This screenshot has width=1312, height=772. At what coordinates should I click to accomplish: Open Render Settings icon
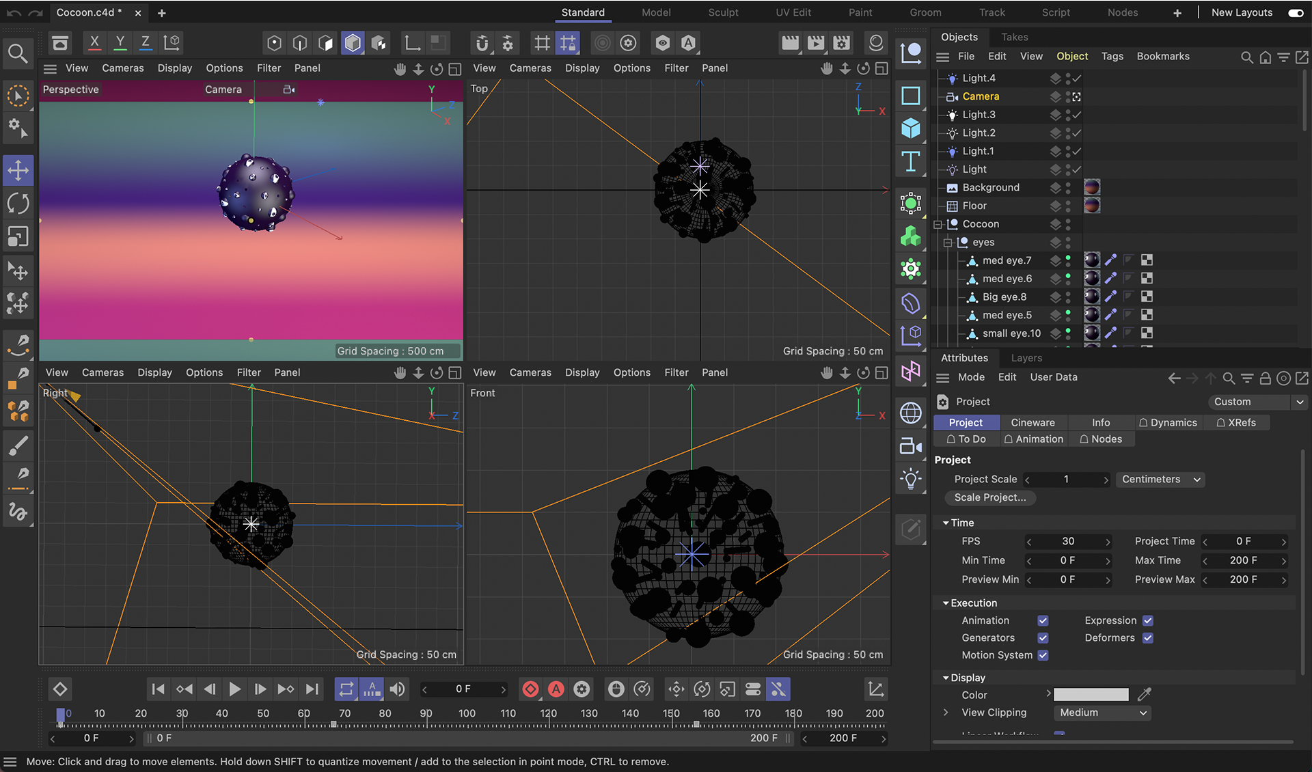[842, 43]
